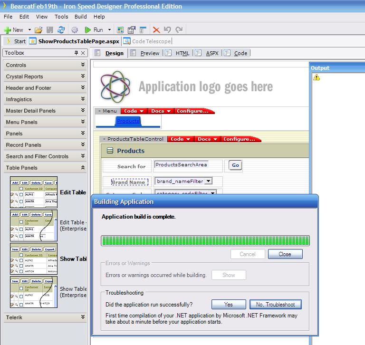Click the No, Troubleshoot button
This screenshot has width=365, height=345.
[x=275, y=304]
